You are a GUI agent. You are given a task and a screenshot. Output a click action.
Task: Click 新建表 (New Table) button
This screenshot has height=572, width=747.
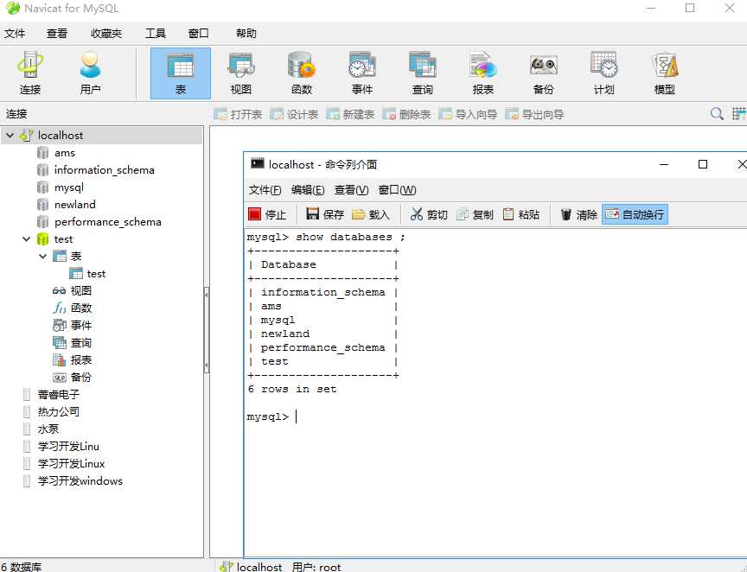tap(351, 114)
